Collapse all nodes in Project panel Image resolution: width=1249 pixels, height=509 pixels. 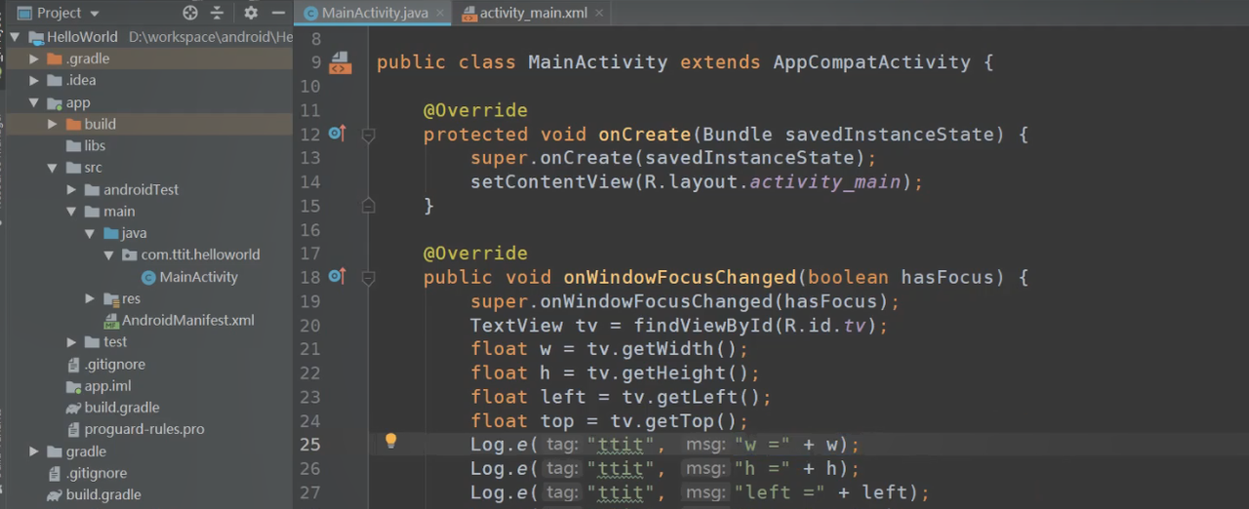(217, 13)
